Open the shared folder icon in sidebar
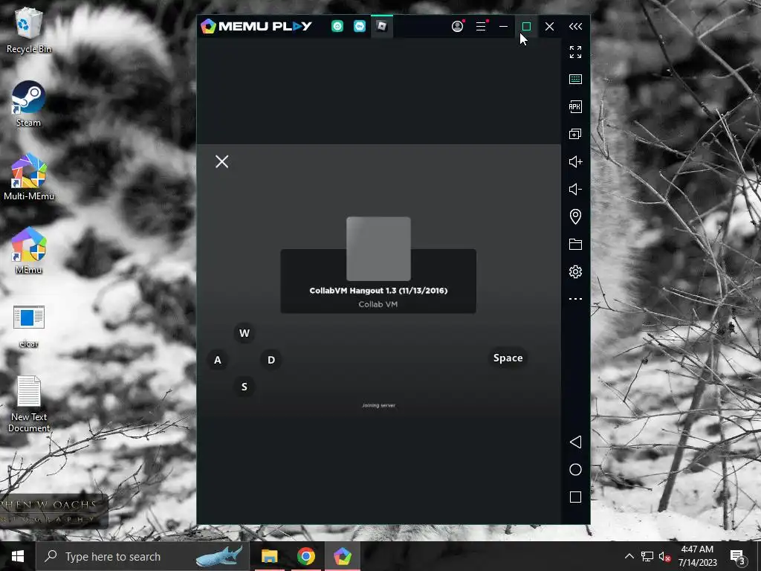 (576, 244)
